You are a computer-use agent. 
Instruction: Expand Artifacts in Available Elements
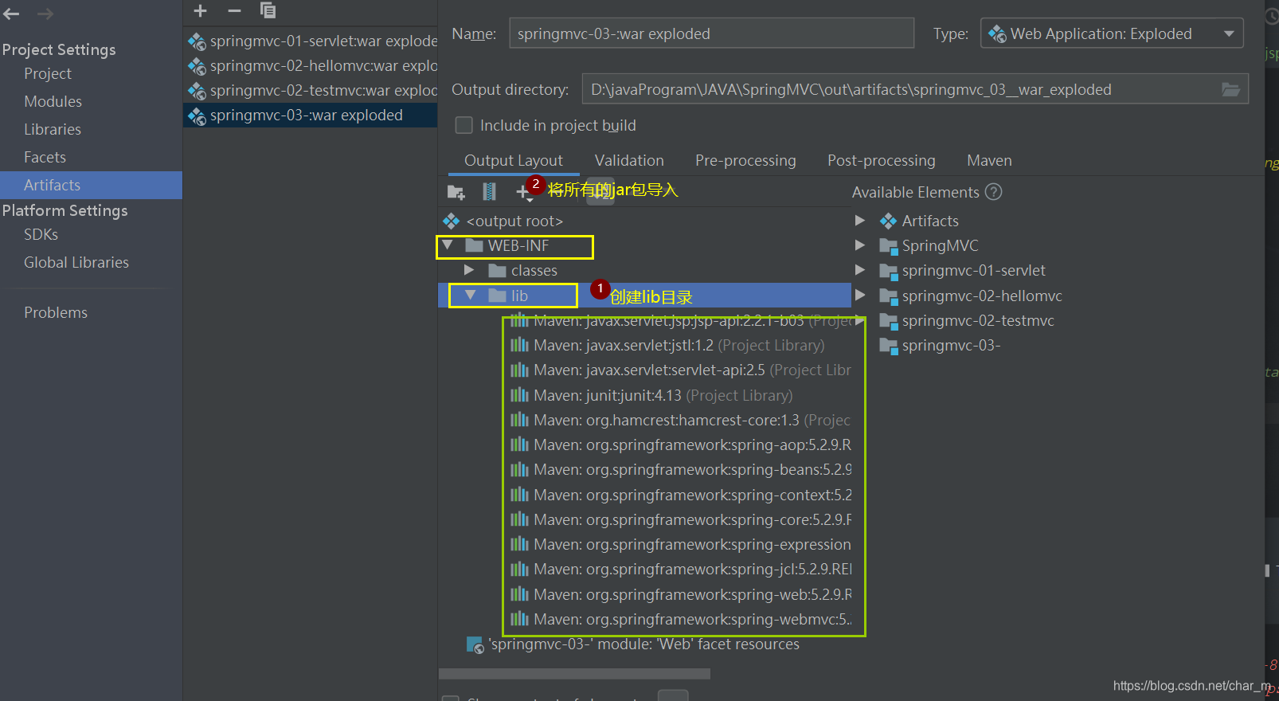click(x=860, y=221)
